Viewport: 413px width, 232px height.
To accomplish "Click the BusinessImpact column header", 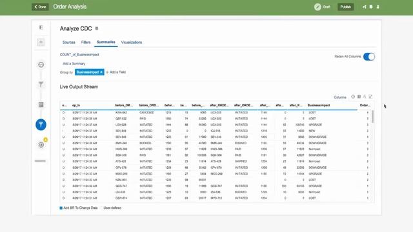I will pos(319,106).
